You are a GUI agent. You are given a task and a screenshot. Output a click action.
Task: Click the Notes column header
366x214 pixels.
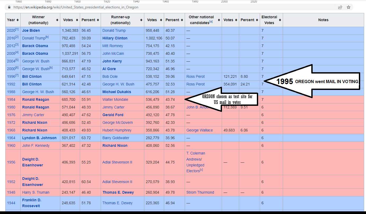click(323, 20)
